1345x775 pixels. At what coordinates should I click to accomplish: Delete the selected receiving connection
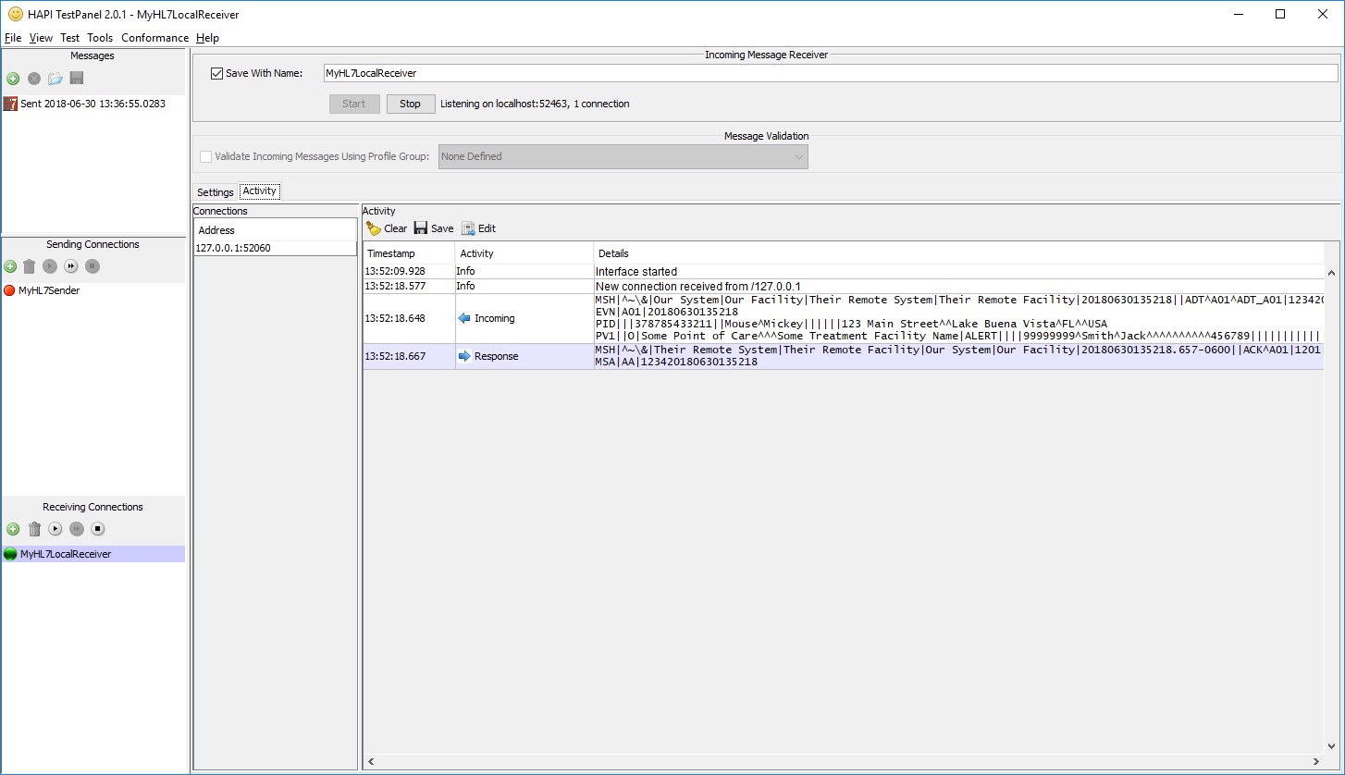[34, 529]
